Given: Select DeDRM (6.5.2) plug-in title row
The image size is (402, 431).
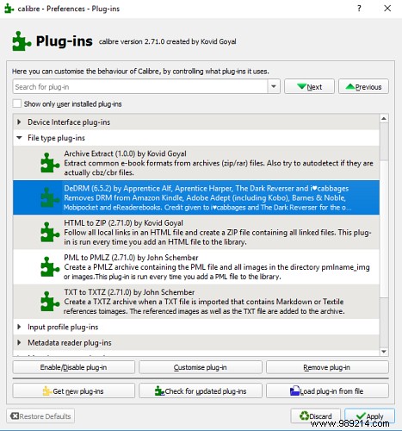Looking at the screenshot, I should click(x=196, y=197).
